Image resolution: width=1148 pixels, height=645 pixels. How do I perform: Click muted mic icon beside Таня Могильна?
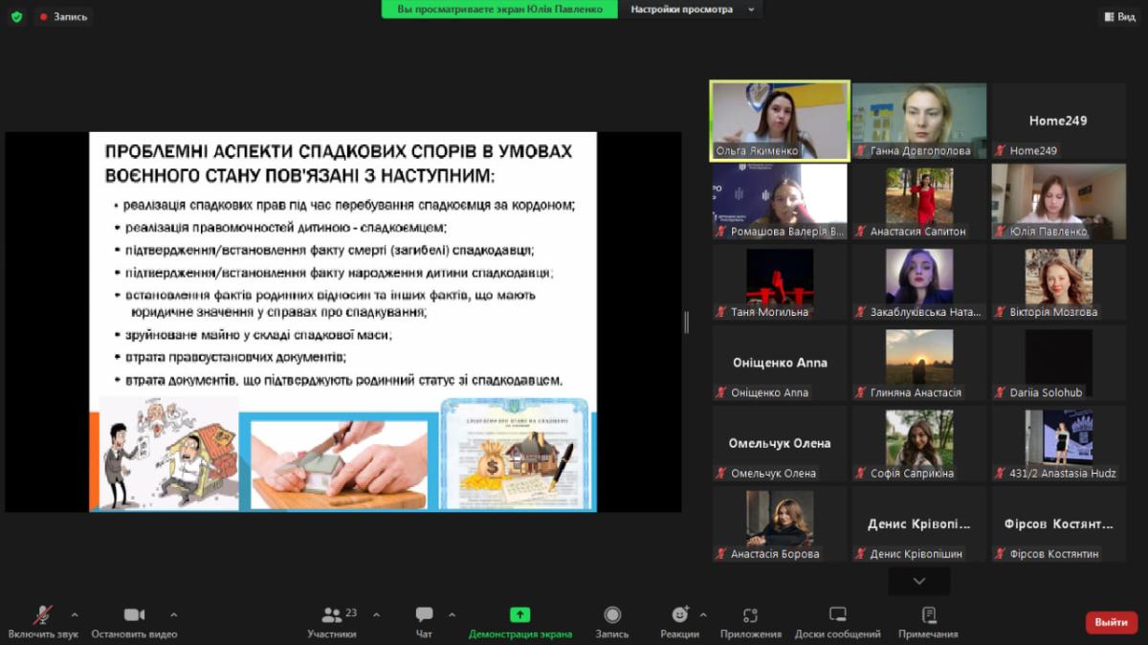coord(721,312)
